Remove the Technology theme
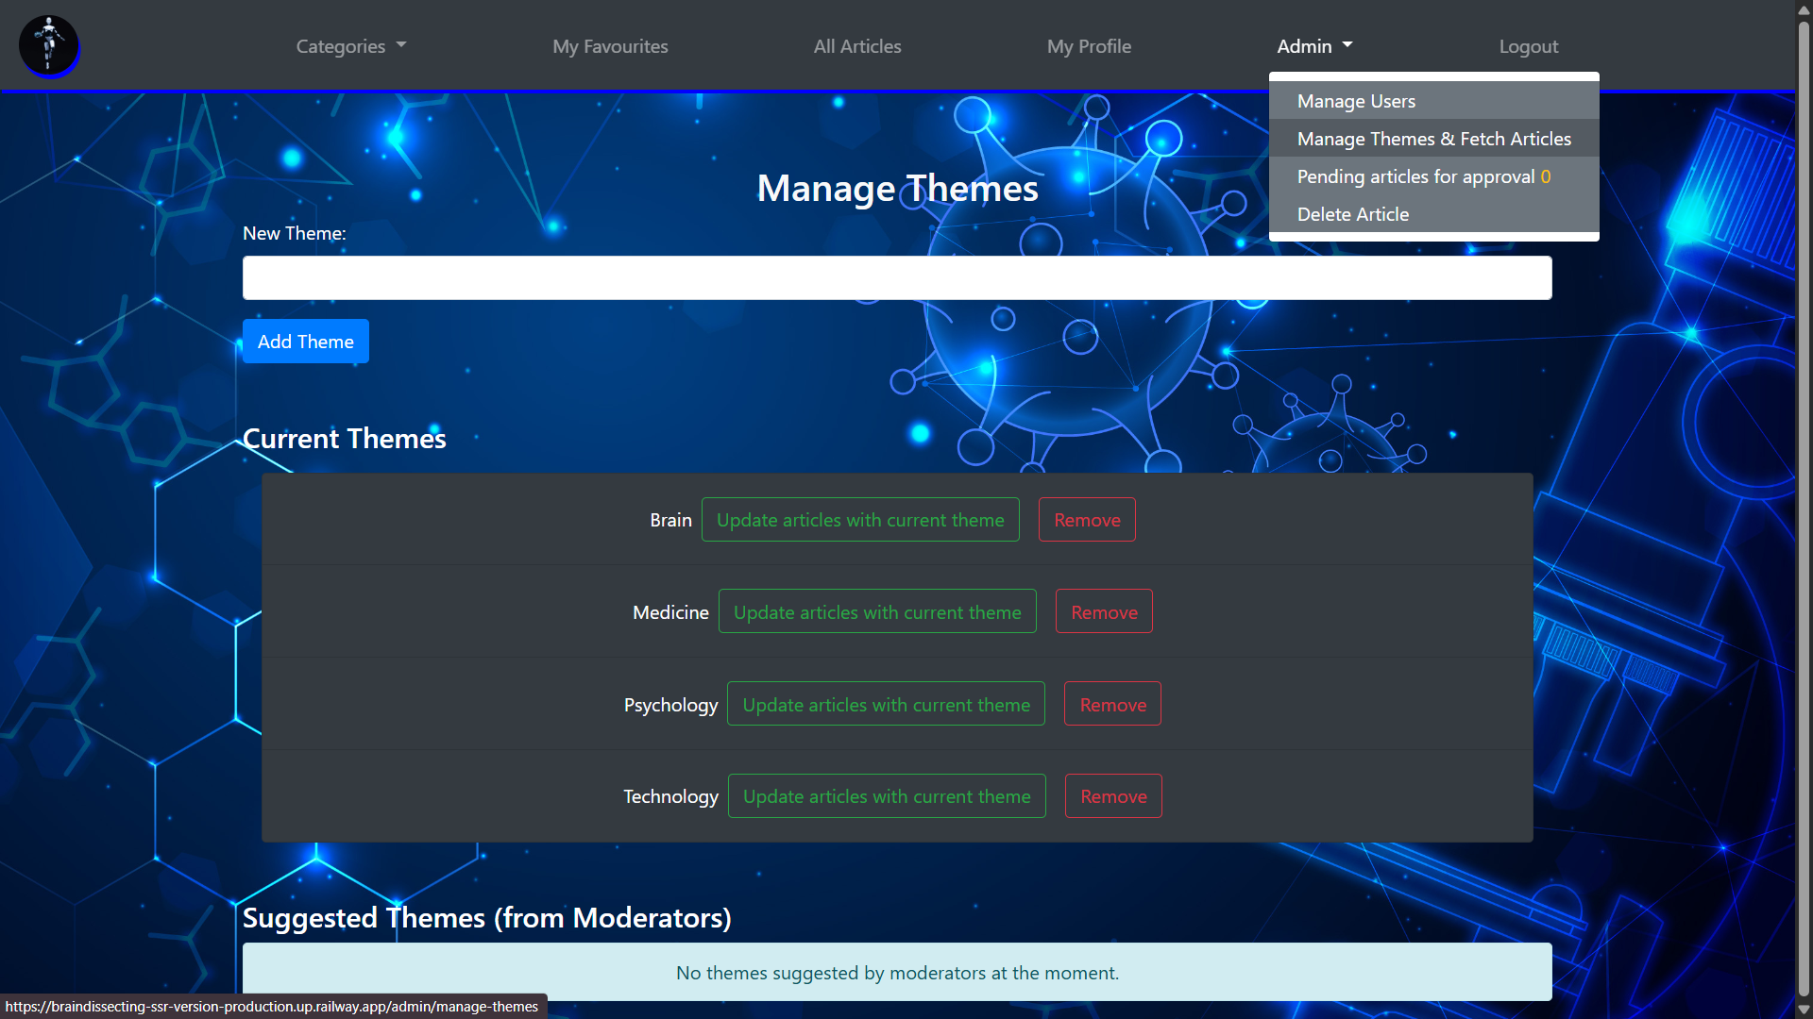Screen dimensions: 1813x1019 (1112, 796)
